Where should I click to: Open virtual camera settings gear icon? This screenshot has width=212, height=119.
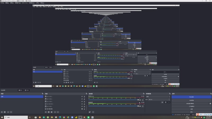click(210, 103)
